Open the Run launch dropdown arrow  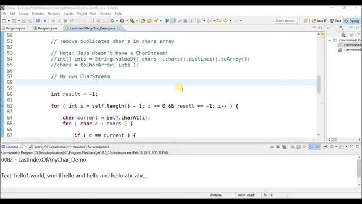pyautogui.click(x=127, y=20)
